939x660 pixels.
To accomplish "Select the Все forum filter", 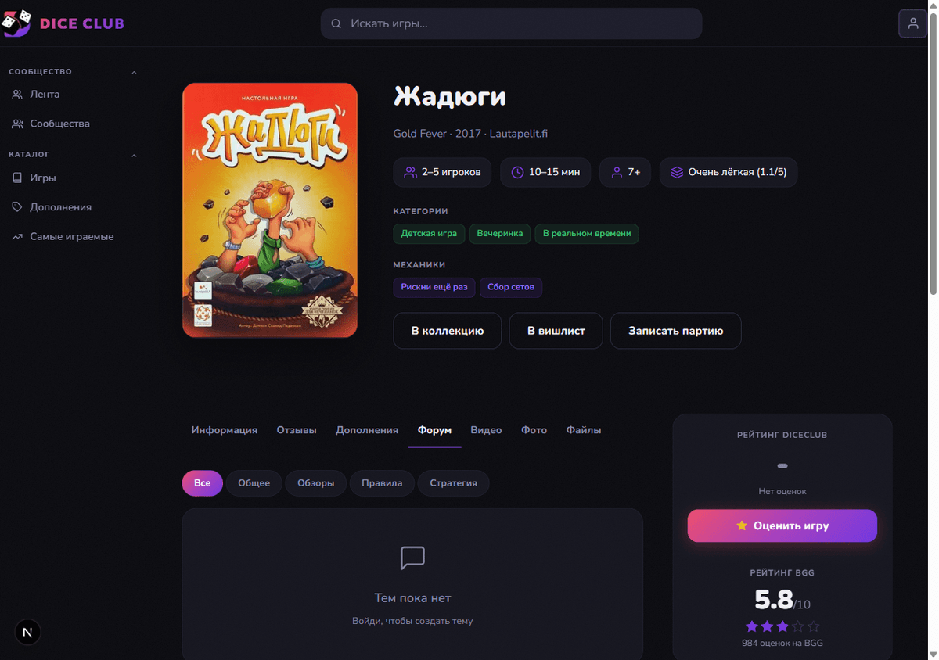I will click(203, 483).
